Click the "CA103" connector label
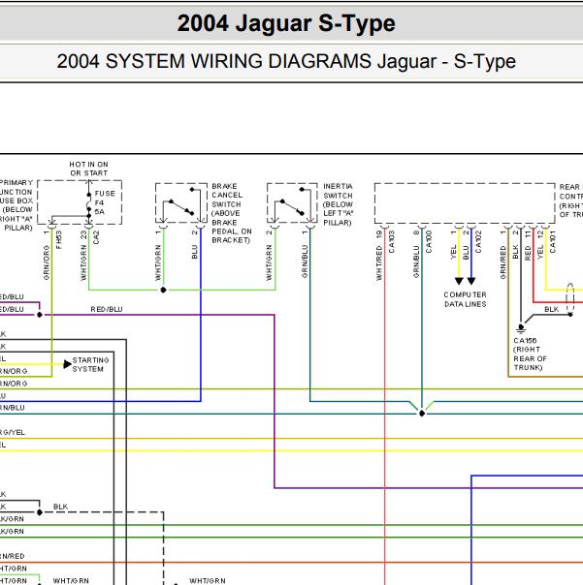The height and width of the screenshot is (585, 583). [x=392, y=242]
